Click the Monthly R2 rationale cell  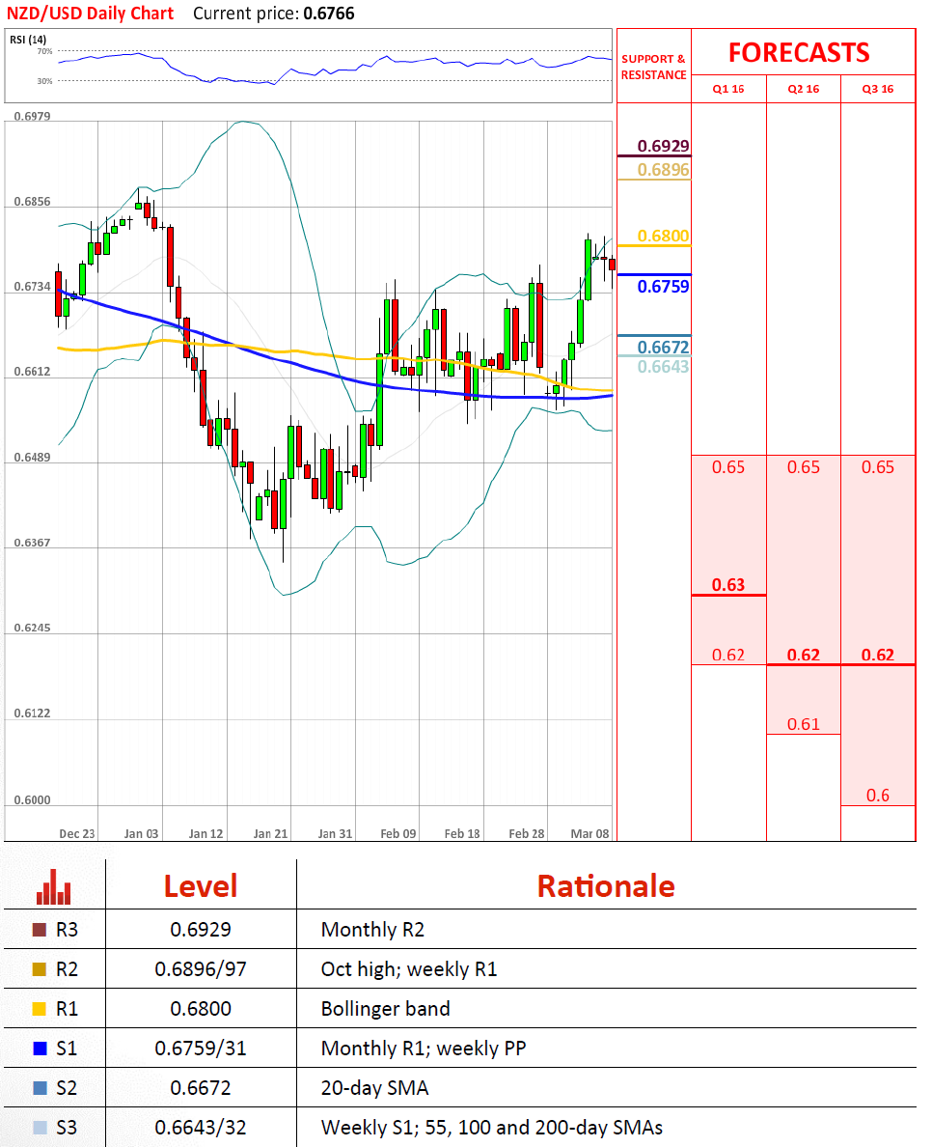(x=372, y=929)
